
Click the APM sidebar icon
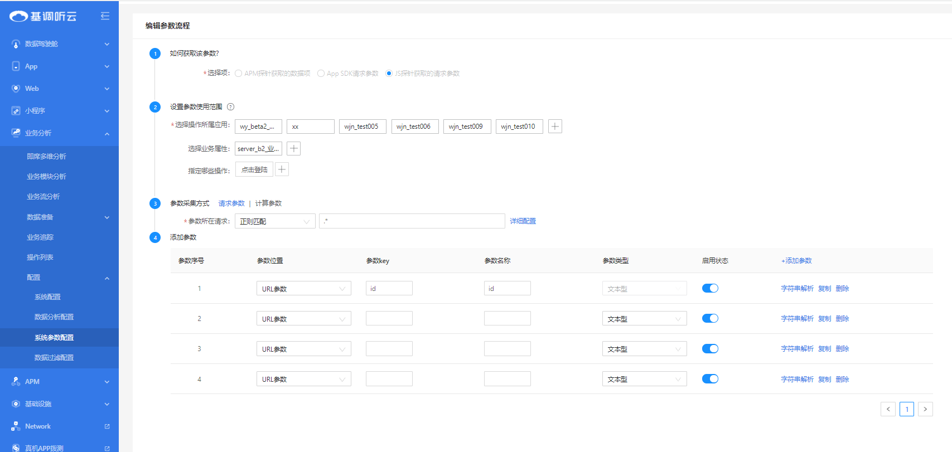click(16, 382)
